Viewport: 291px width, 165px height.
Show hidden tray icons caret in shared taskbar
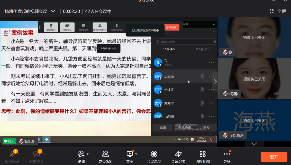coord(175,139)
